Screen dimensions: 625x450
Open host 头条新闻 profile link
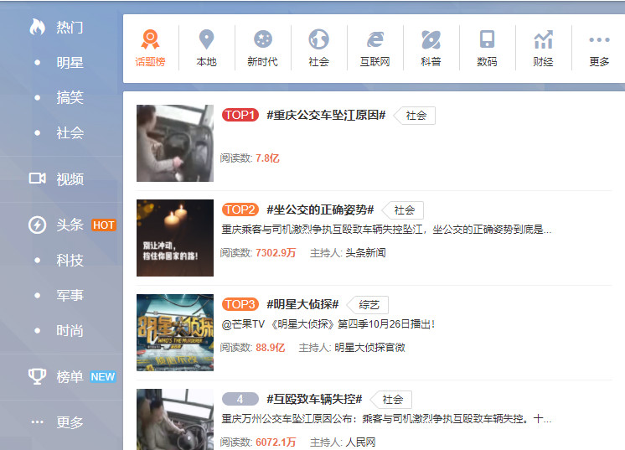[365, 253]
